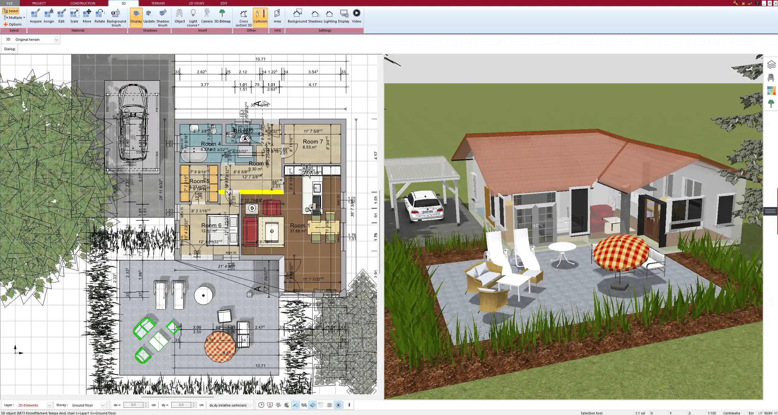Click the Centimetre unit in status bar

tap(732, 413)
